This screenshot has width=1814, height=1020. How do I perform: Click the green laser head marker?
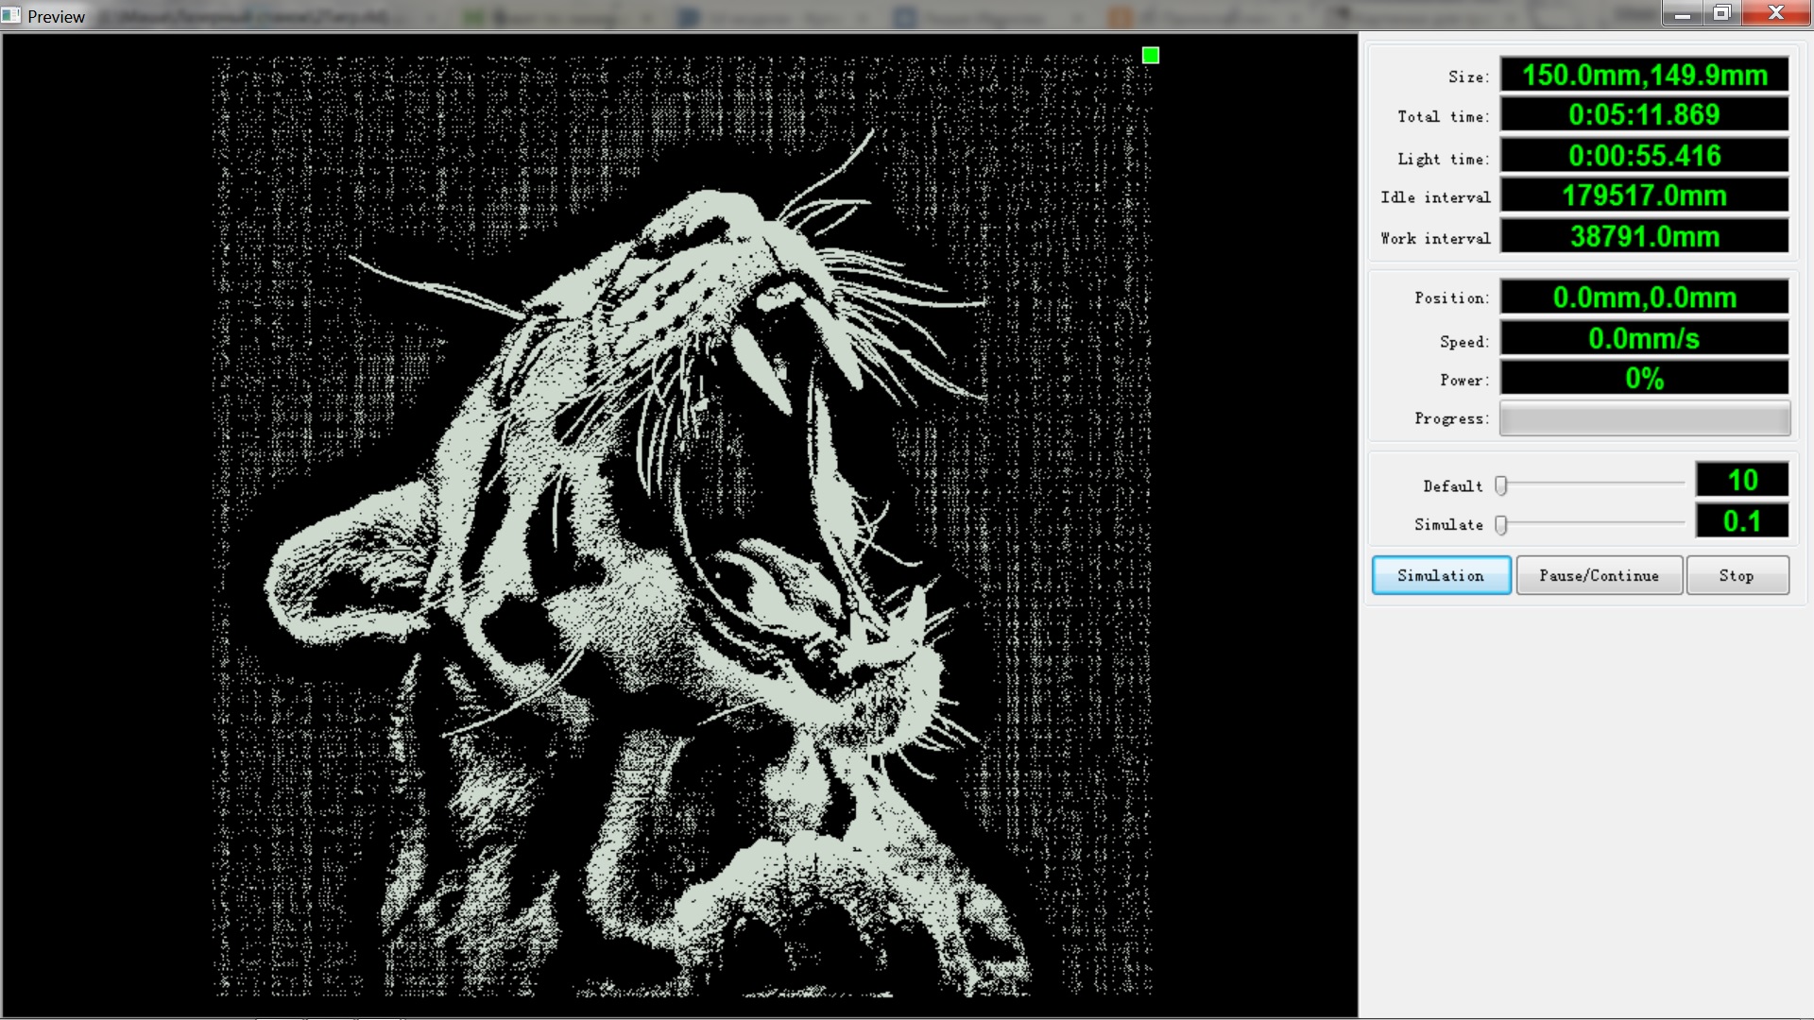coord(1151,56)
